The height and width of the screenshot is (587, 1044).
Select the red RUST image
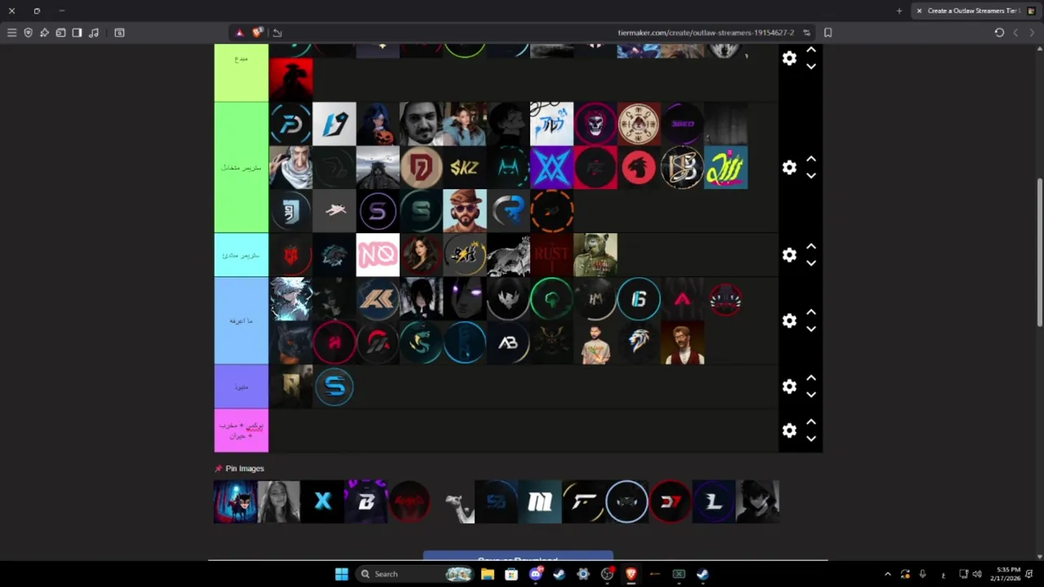coord(552,255)
